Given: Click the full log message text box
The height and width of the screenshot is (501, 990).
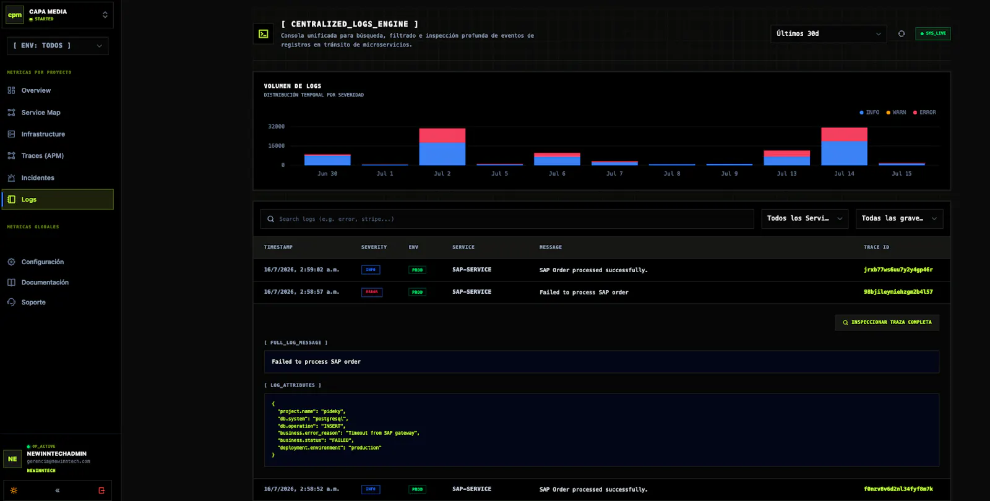Looking at the screenshot, I should tap(601, 362).
